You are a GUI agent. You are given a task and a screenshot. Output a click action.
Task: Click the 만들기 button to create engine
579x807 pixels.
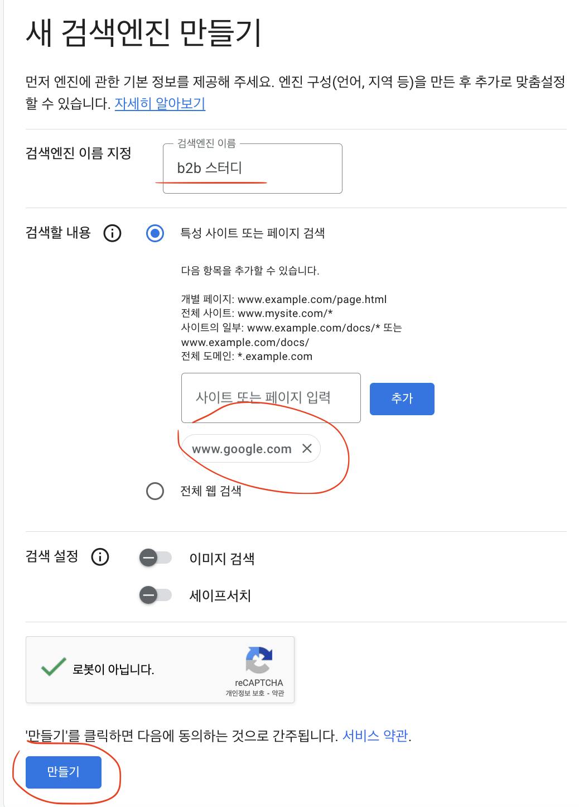tap(64, 772)
